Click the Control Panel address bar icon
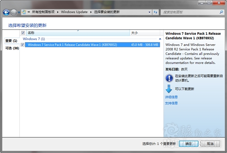227x153 pixels. 24,12
